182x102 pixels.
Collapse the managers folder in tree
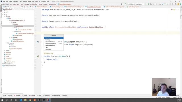point(13,32)
